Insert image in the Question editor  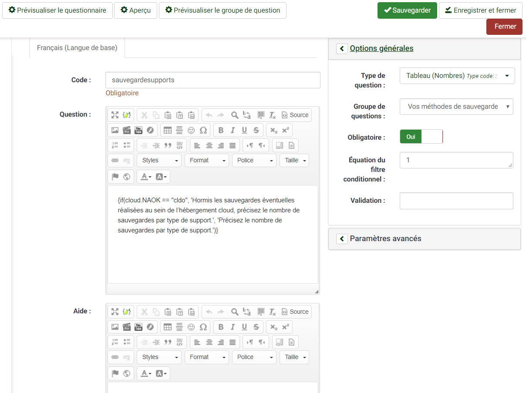click(x=115, y=130)
